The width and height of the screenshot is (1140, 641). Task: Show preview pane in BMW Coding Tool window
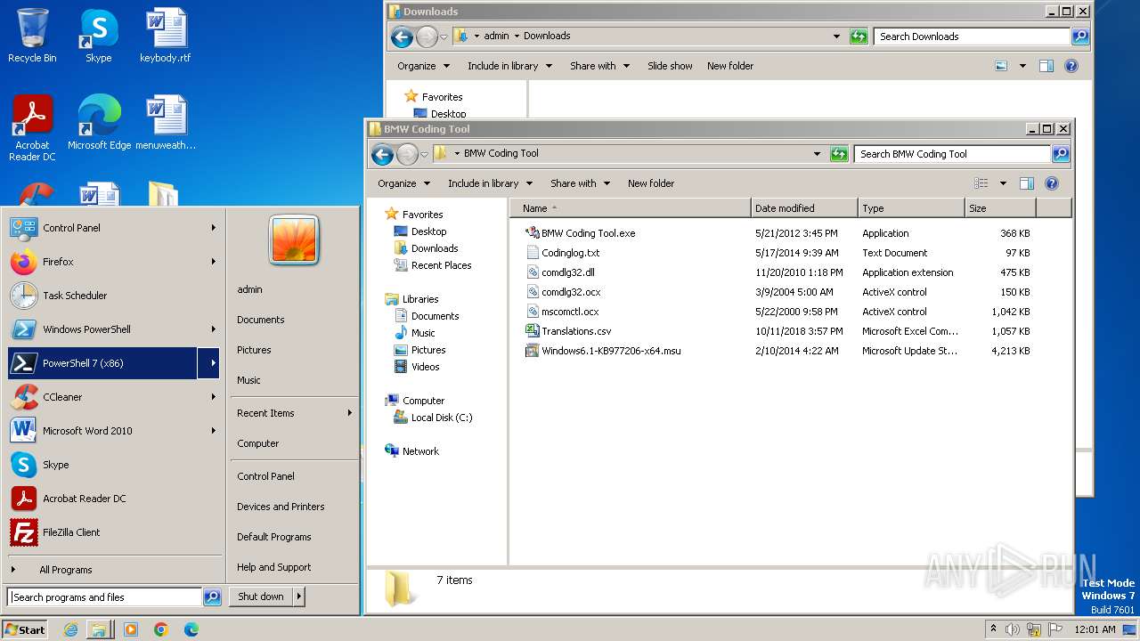point(1027,183)
